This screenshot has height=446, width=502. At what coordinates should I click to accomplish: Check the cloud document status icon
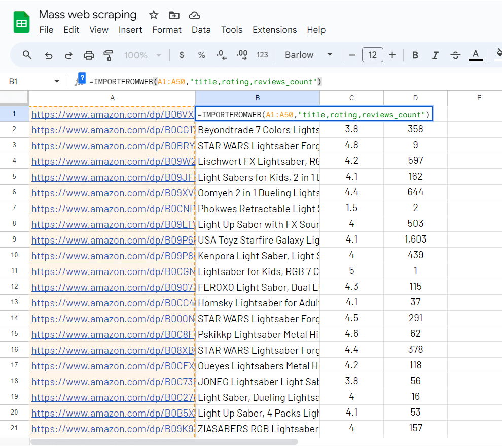[194, 15]
